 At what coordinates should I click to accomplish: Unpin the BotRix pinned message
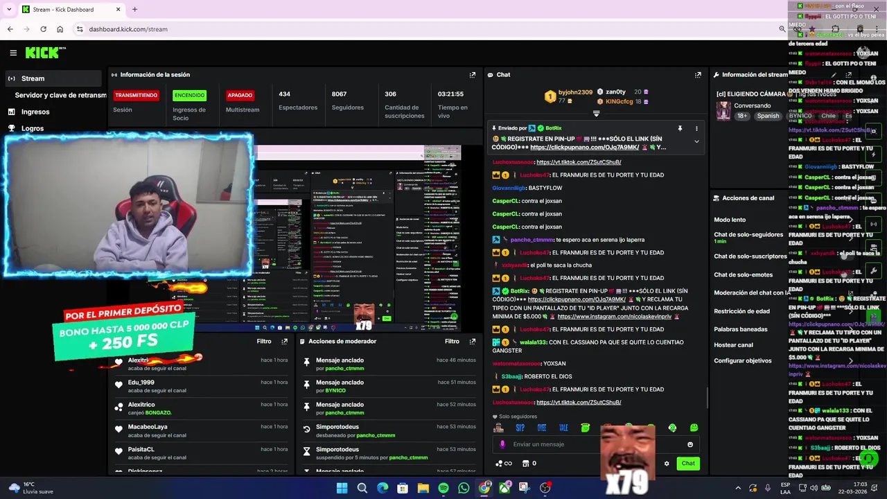tap(680, 128)
